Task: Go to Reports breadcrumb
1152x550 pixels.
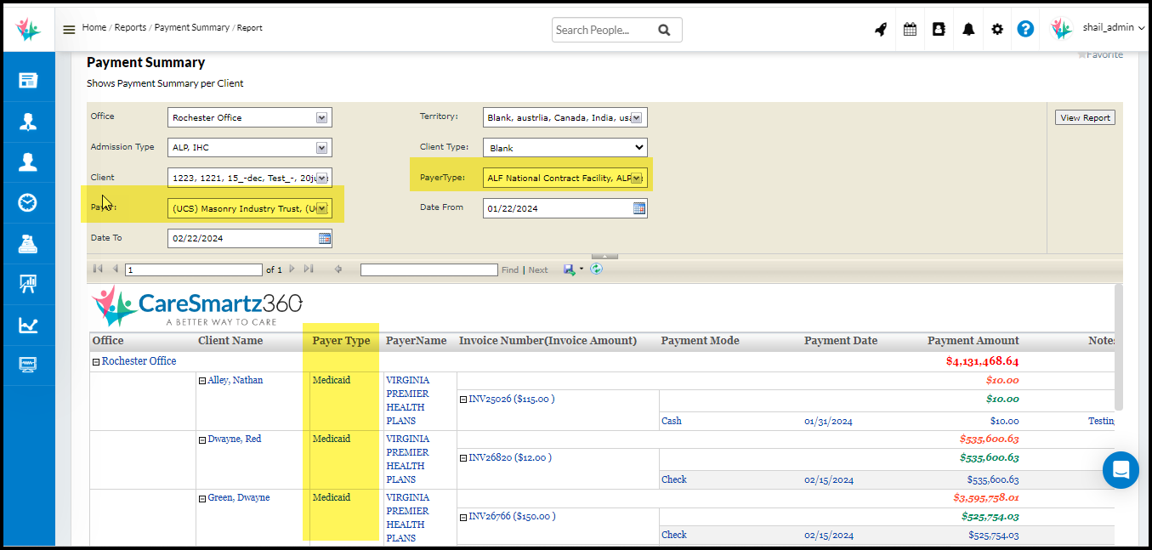Action: (130, 27)
